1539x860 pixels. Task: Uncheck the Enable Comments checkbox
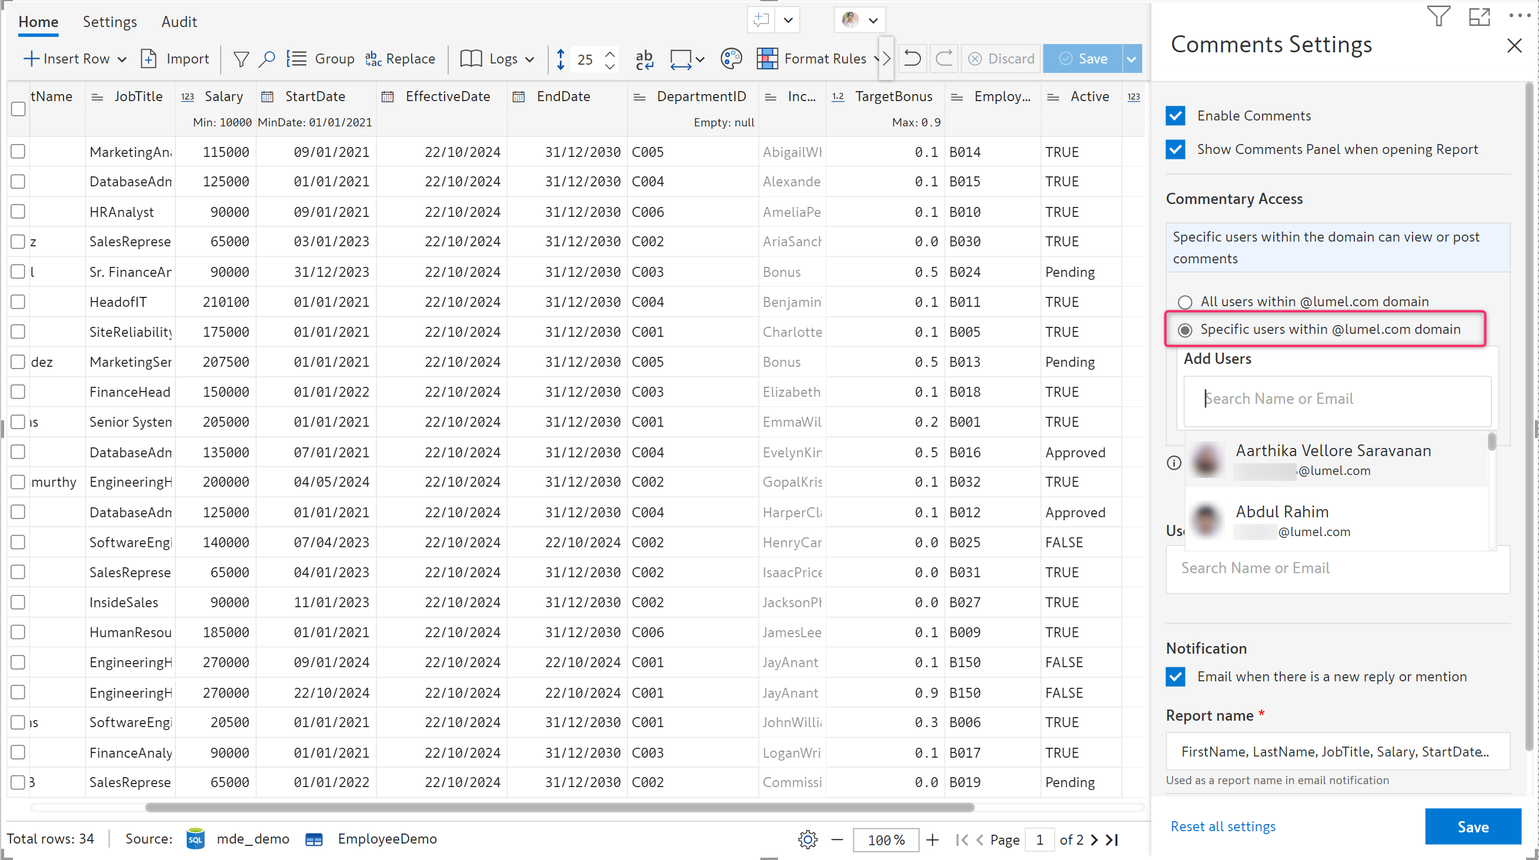(1175, 116)
